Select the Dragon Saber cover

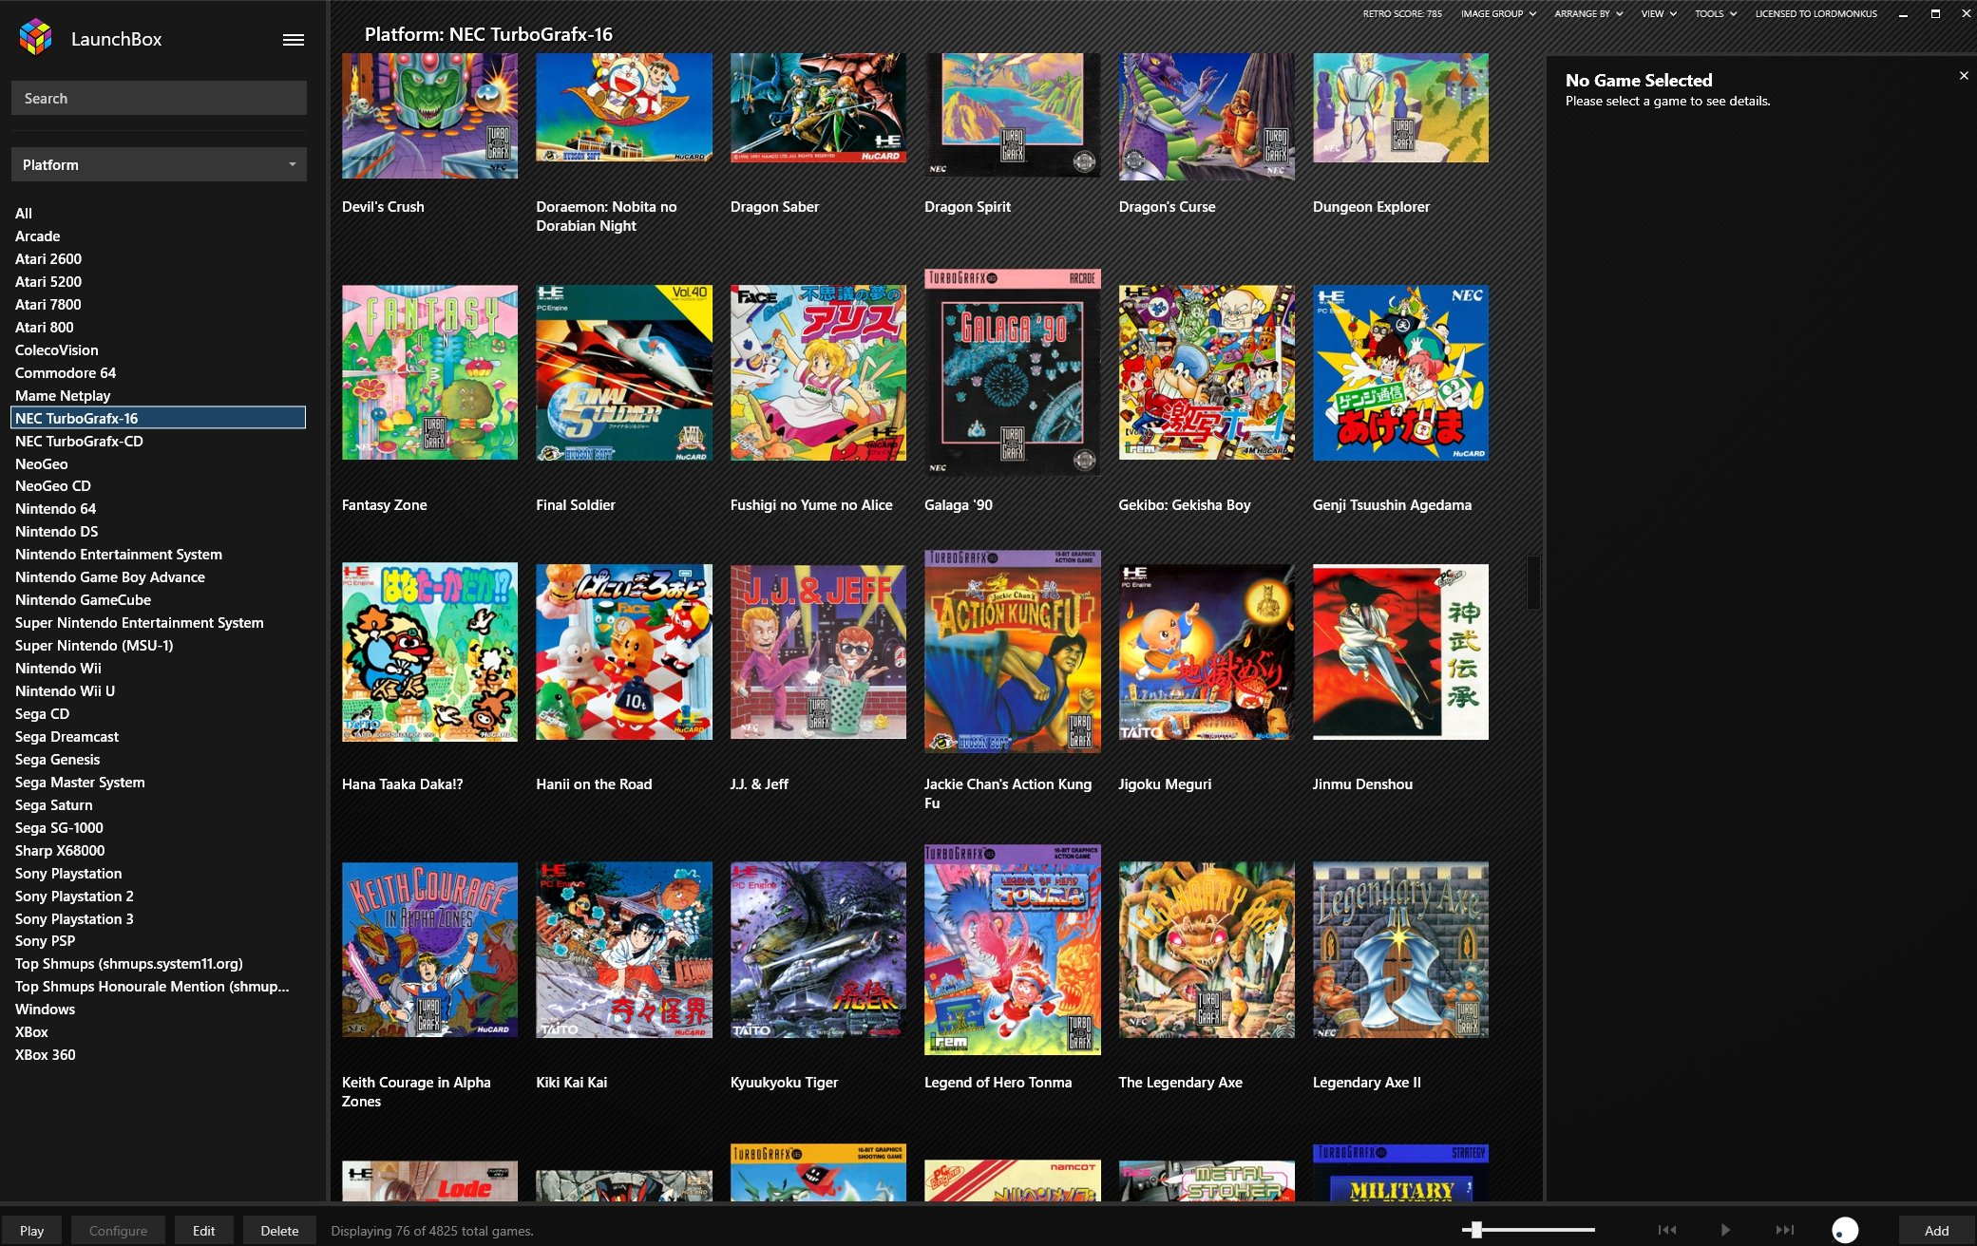point(818,107)
